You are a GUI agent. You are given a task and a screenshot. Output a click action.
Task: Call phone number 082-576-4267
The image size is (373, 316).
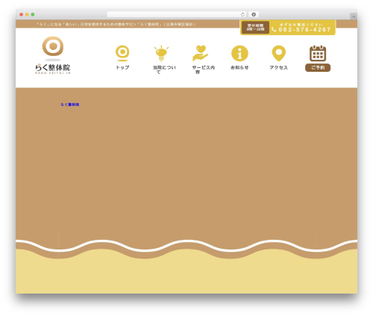[x=304, y=30]
